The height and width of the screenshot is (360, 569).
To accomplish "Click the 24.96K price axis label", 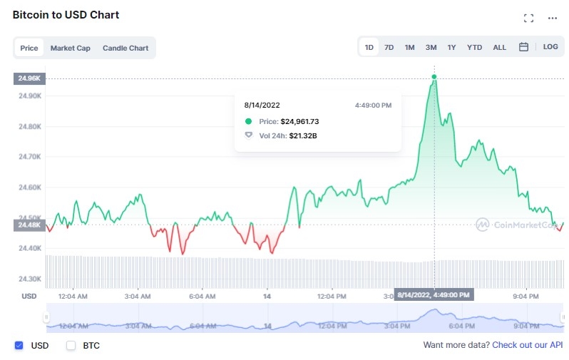I will (x=29, y=78).
